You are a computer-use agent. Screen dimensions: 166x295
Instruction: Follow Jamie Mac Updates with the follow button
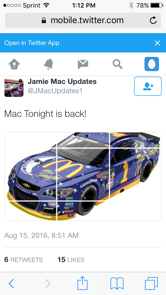point(148,86)
